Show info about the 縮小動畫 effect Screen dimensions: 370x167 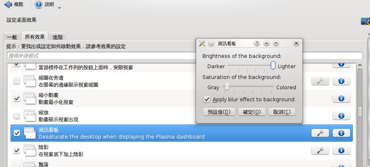click(x=341, y=98)
